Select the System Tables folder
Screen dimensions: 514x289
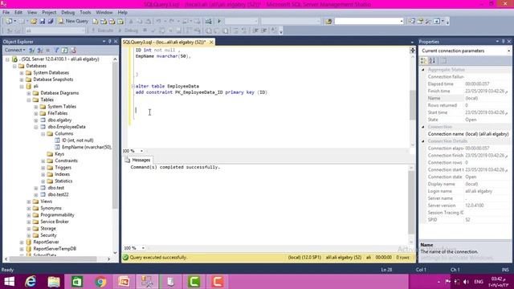coord(62,107)
